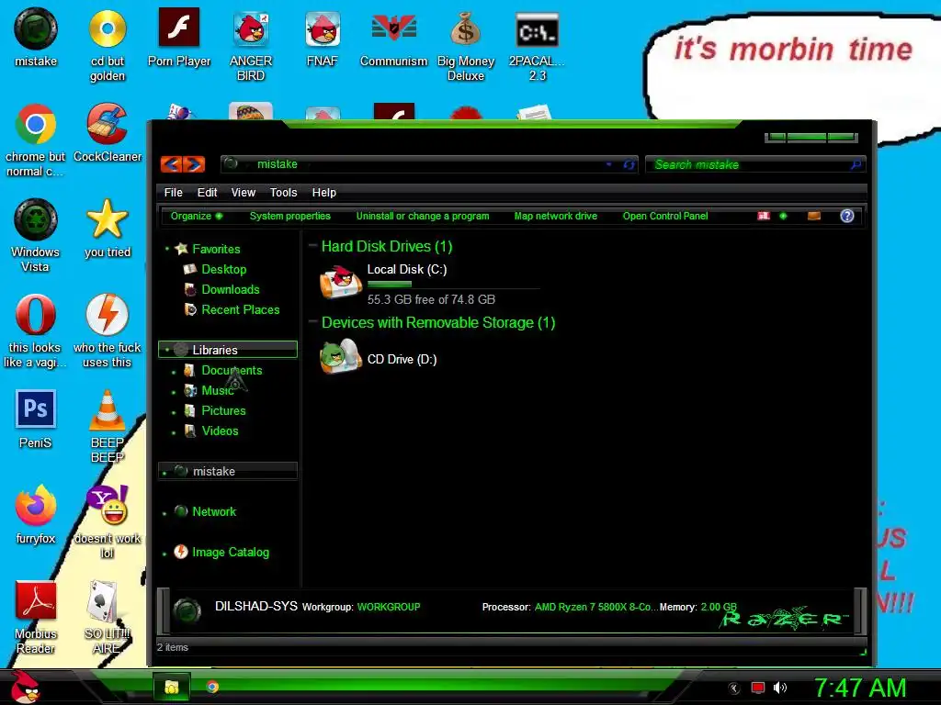Open the Tools menu

click(x=283, y=193)
